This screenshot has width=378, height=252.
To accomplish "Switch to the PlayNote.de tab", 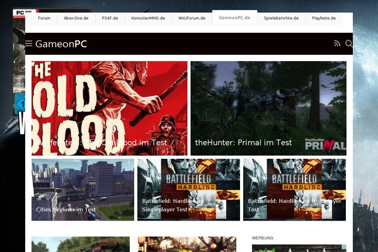I will 324,18.
